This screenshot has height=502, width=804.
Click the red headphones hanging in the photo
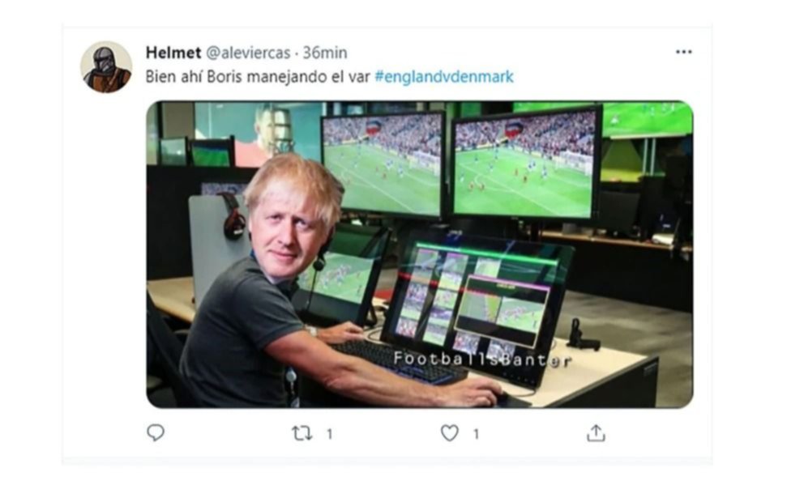click(x=233, y=217)
